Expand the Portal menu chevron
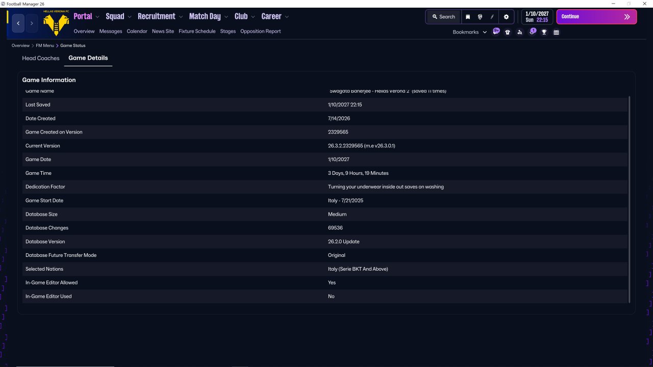The image size is (653, 367). 97,17
